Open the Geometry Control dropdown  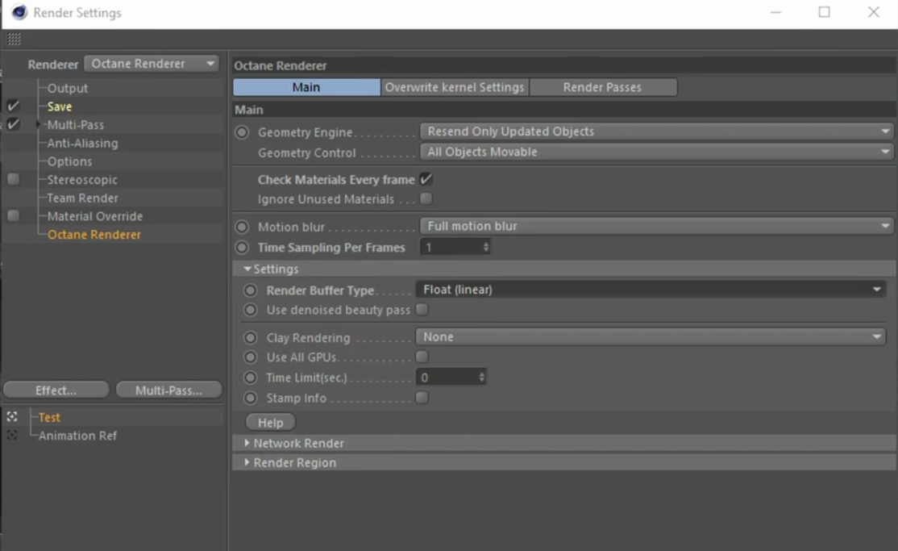pyautogui.click(x=656, y=152)
